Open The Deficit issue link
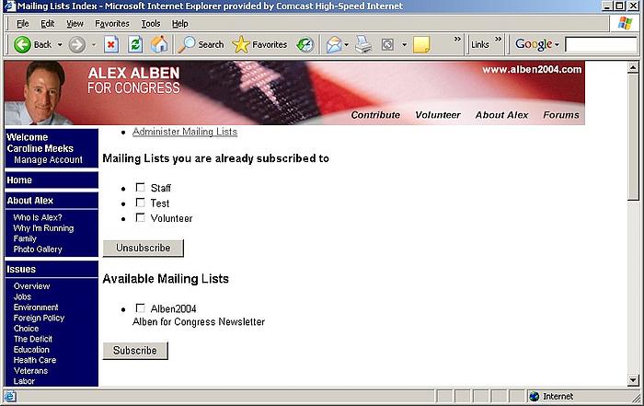The width and height of the screenshot is (644, 406). (x=33, y=339)
